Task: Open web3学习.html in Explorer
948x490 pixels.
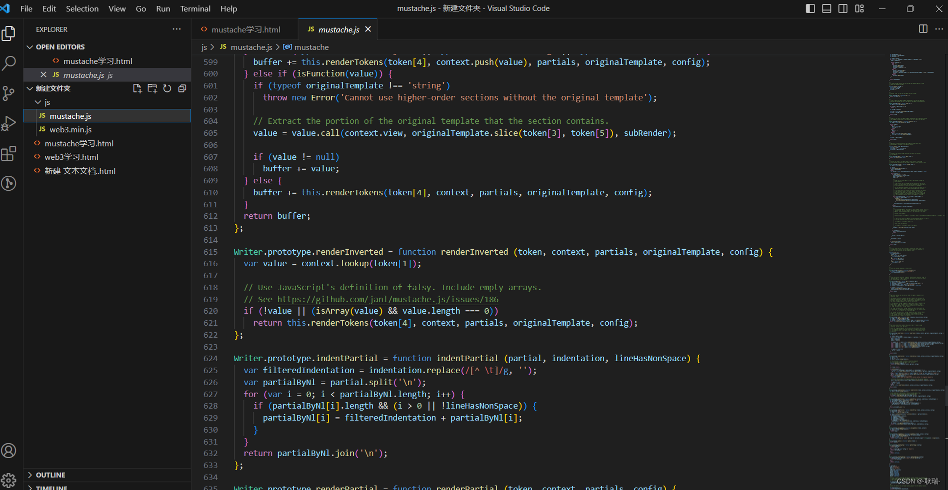Action: click(107, 157)
